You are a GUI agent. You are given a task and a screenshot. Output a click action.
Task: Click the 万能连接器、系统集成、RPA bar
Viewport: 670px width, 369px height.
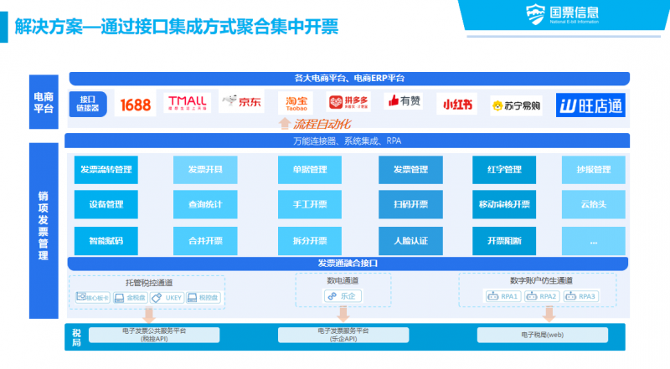click(347, 141)
